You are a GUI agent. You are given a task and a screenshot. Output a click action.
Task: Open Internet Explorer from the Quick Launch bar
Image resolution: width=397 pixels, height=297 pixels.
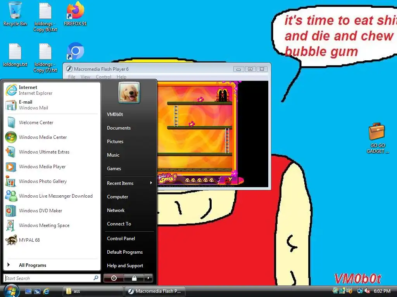click(x=46, y=291)
